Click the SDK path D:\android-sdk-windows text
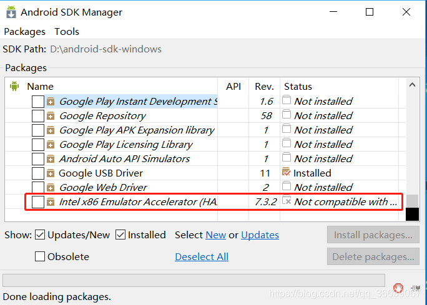The width and height of the screenshot is (427, 305). click(x=106, y=49)
